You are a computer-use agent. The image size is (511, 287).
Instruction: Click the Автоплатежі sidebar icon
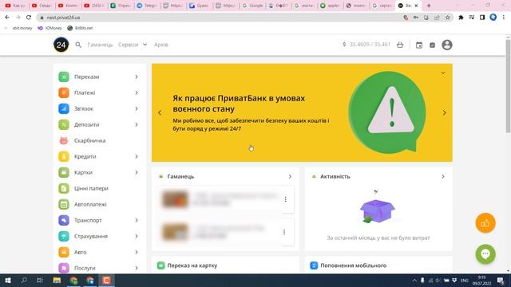pyautogui.click(x=64, y=204)
